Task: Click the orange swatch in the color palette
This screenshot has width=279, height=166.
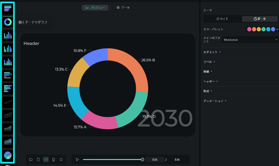Action: click(x=254, y=29)
